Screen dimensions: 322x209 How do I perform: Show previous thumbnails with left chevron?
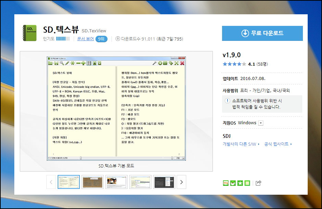tap(51, 182)
